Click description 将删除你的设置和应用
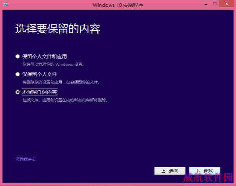 [61, 82]
